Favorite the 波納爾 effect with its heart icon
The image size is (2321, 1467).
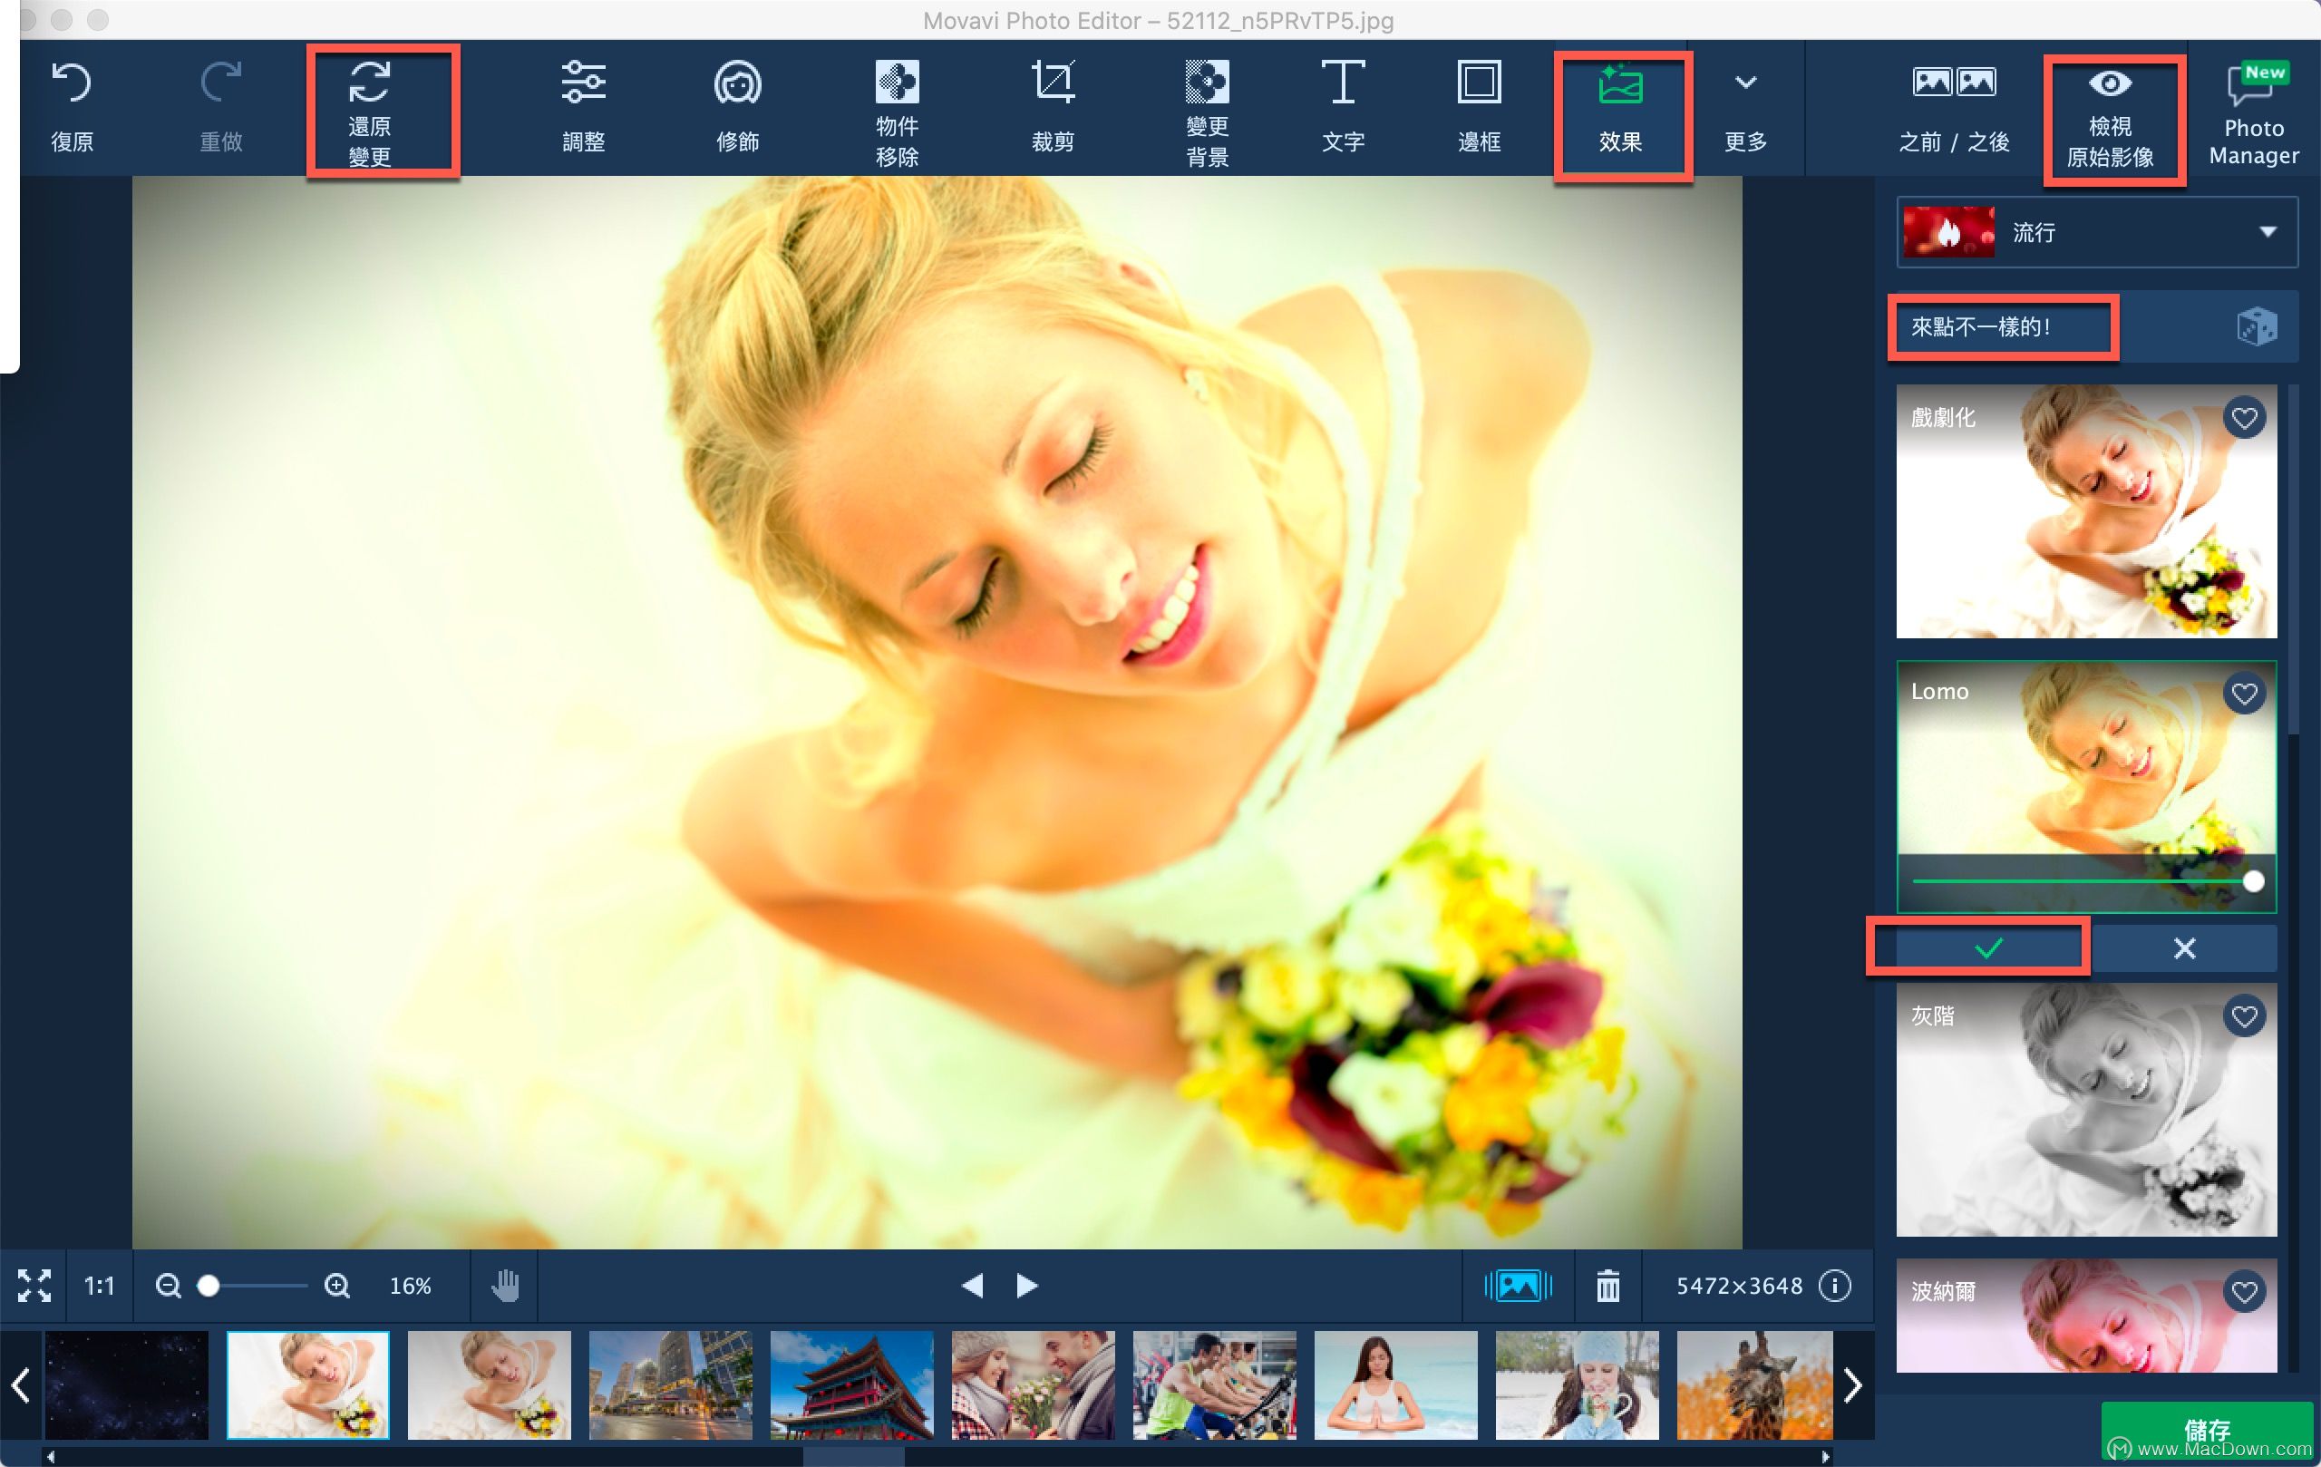pos(2244,1292)
